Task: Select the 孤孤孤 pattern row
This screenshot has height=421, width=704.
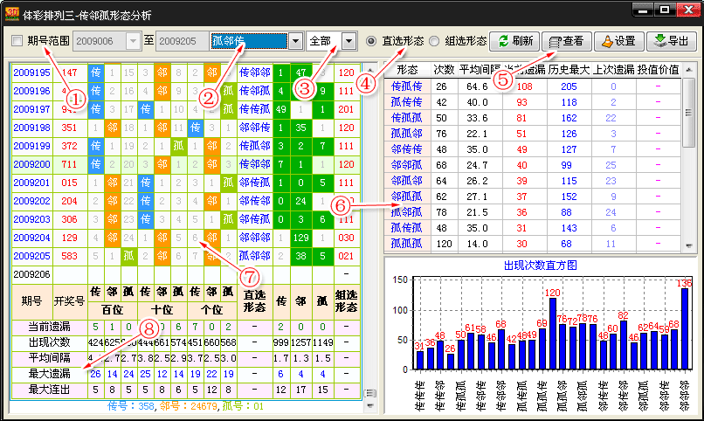Action: click(533, 244)
